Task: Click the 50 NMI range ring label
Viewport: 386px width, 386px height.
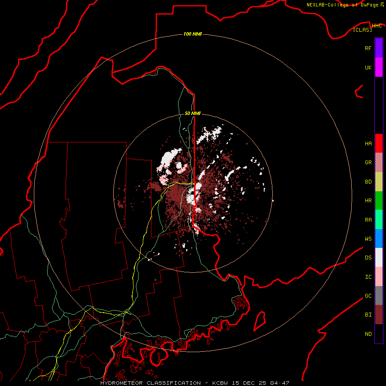Action: (193, 113)
